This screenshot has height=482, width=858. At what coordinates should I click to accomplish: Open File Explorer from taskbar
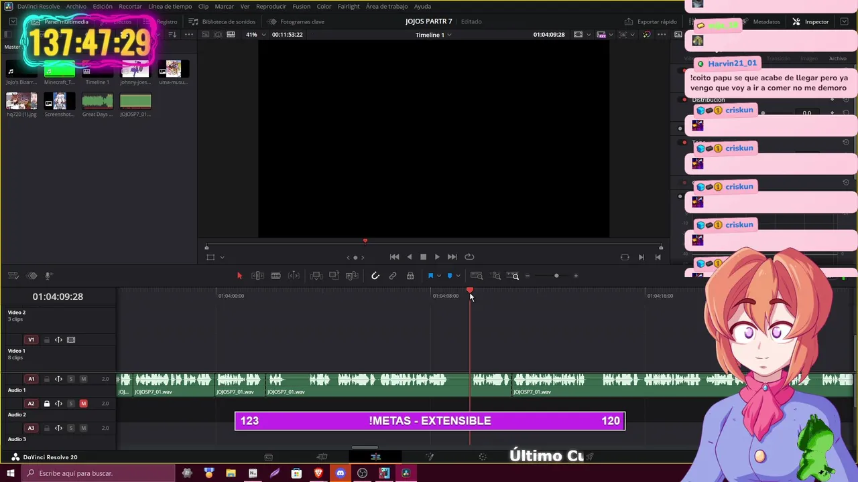click(x=231, y=473)
